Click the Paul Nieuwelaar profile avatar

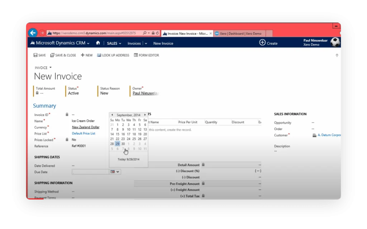(x=335, y=43)
